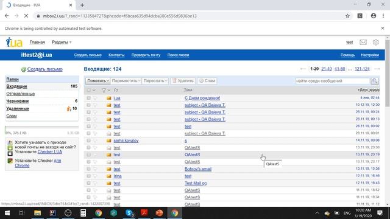390x219 pixels.
Task: Open the mail envelope icon beside the test username
Action: [x=363, y=42]
